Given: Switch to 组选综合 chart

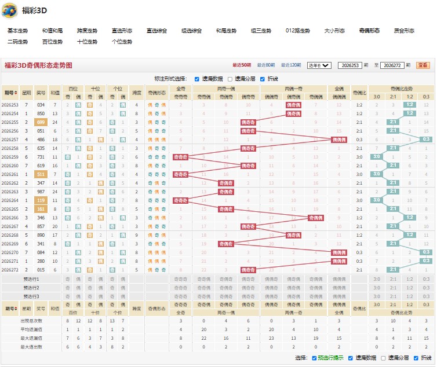Looking at the screenshot, I should tap(192, 31).
